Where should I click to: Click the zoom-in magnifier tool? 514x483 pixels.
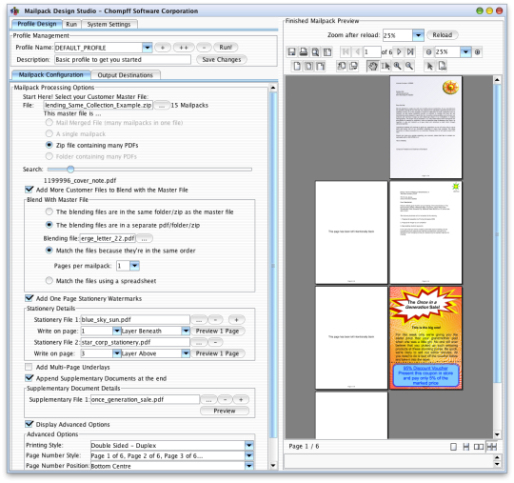[397, 66]
